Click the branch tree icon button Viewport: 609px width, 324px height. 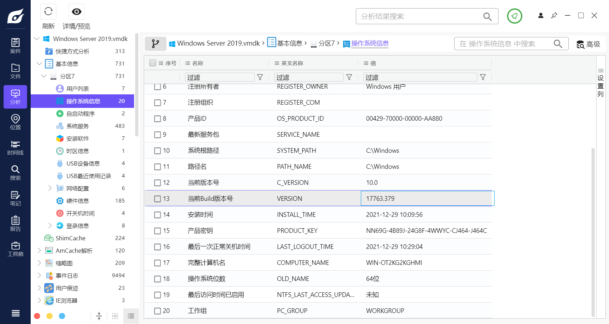coord(155,44)
